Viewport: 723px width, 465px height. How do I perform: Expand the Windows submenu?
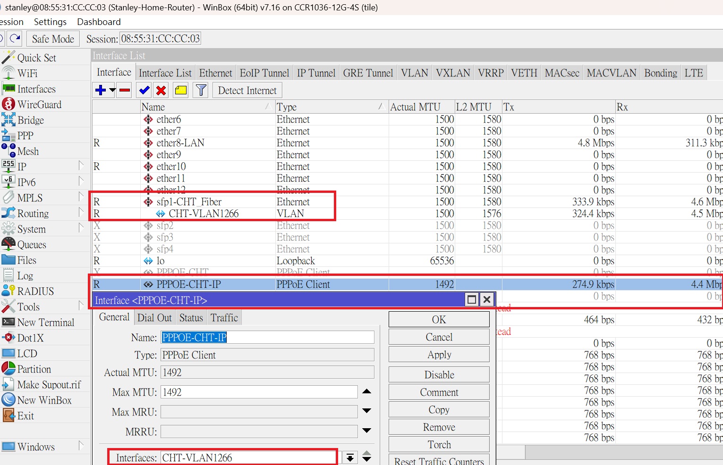[81, 446]
